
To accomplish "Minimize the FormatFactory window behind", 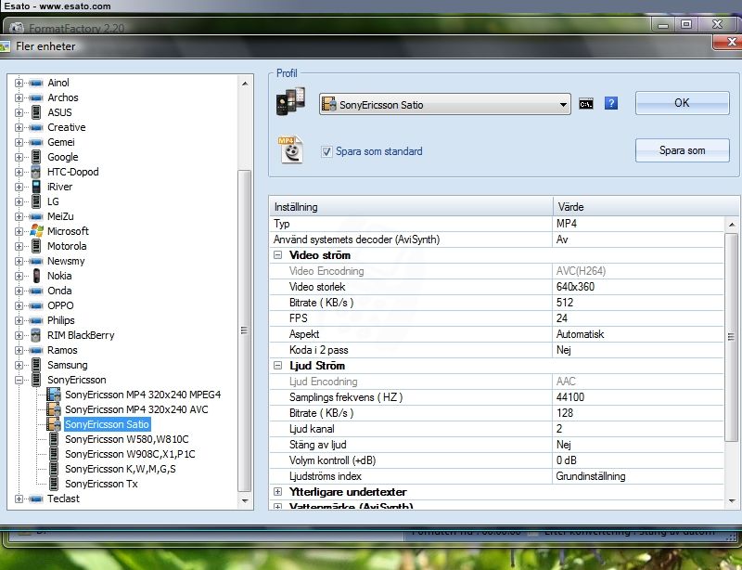I will tap(663, 24).
